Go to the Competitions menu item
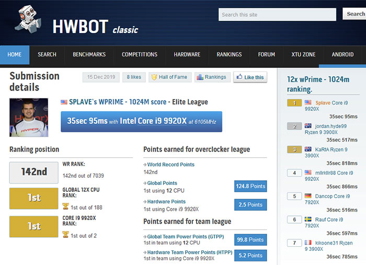Viewport: 366px width, 265px height. [x=140, y=54]
